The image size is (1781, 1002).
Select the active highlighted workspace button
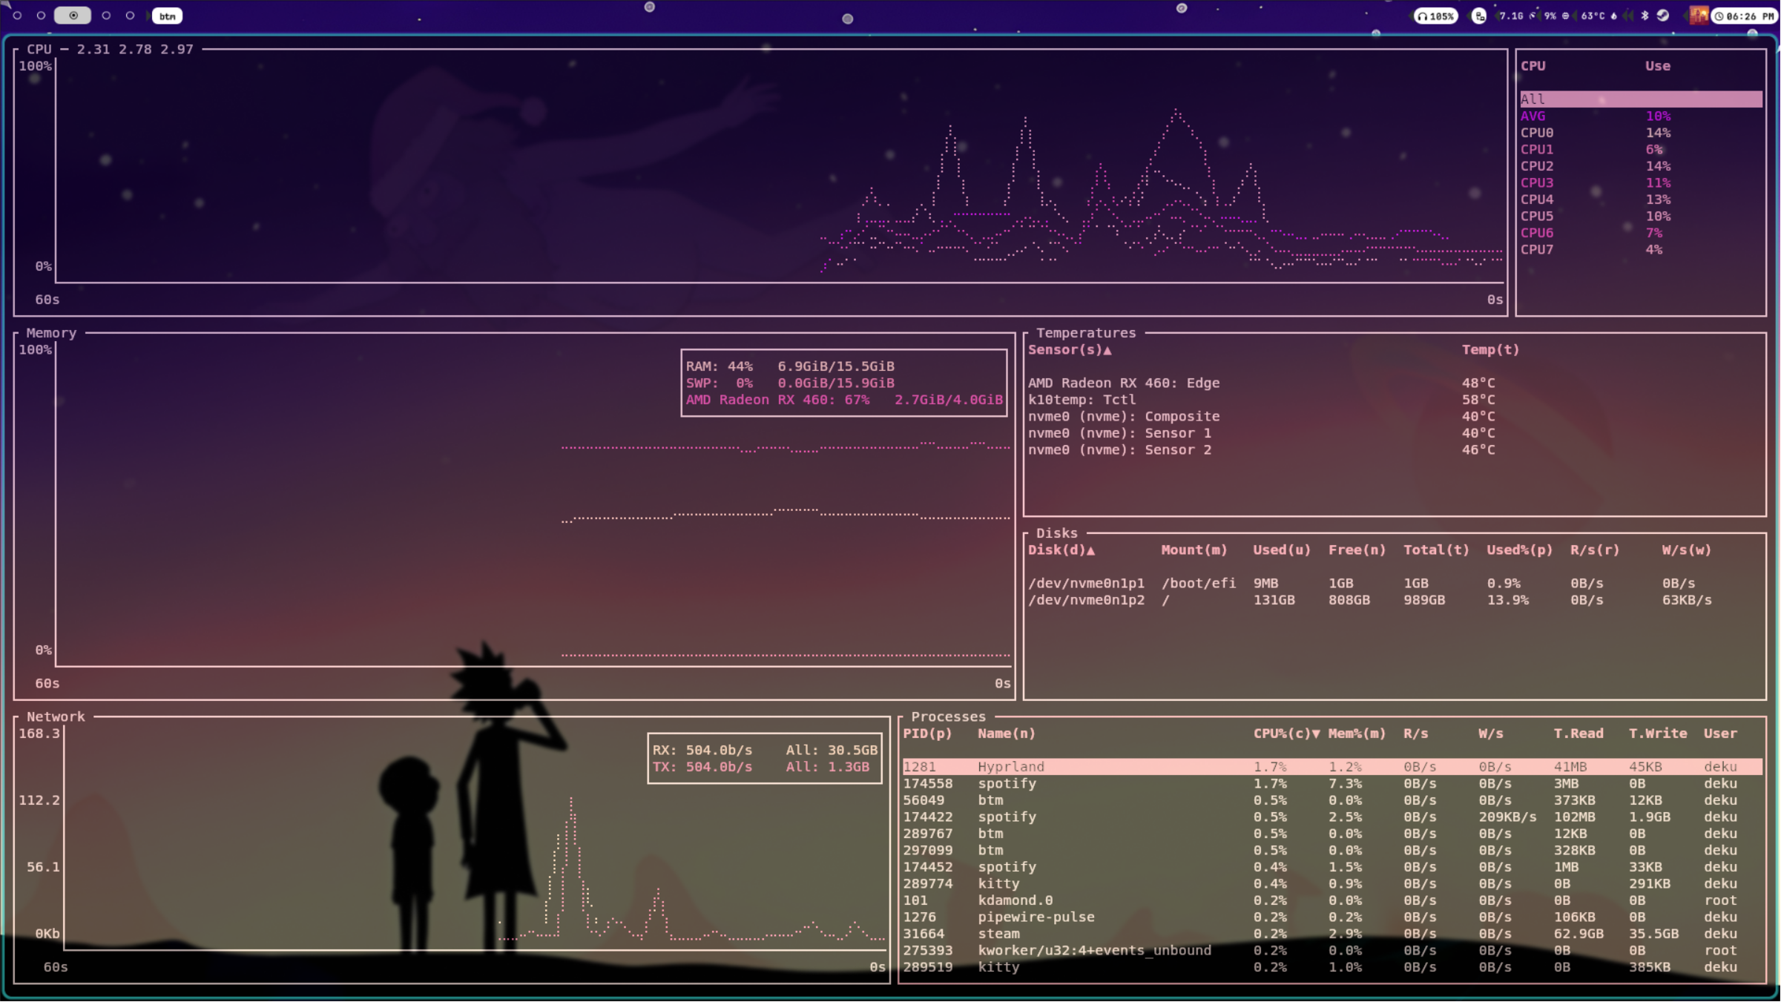(x=73, y=15)
